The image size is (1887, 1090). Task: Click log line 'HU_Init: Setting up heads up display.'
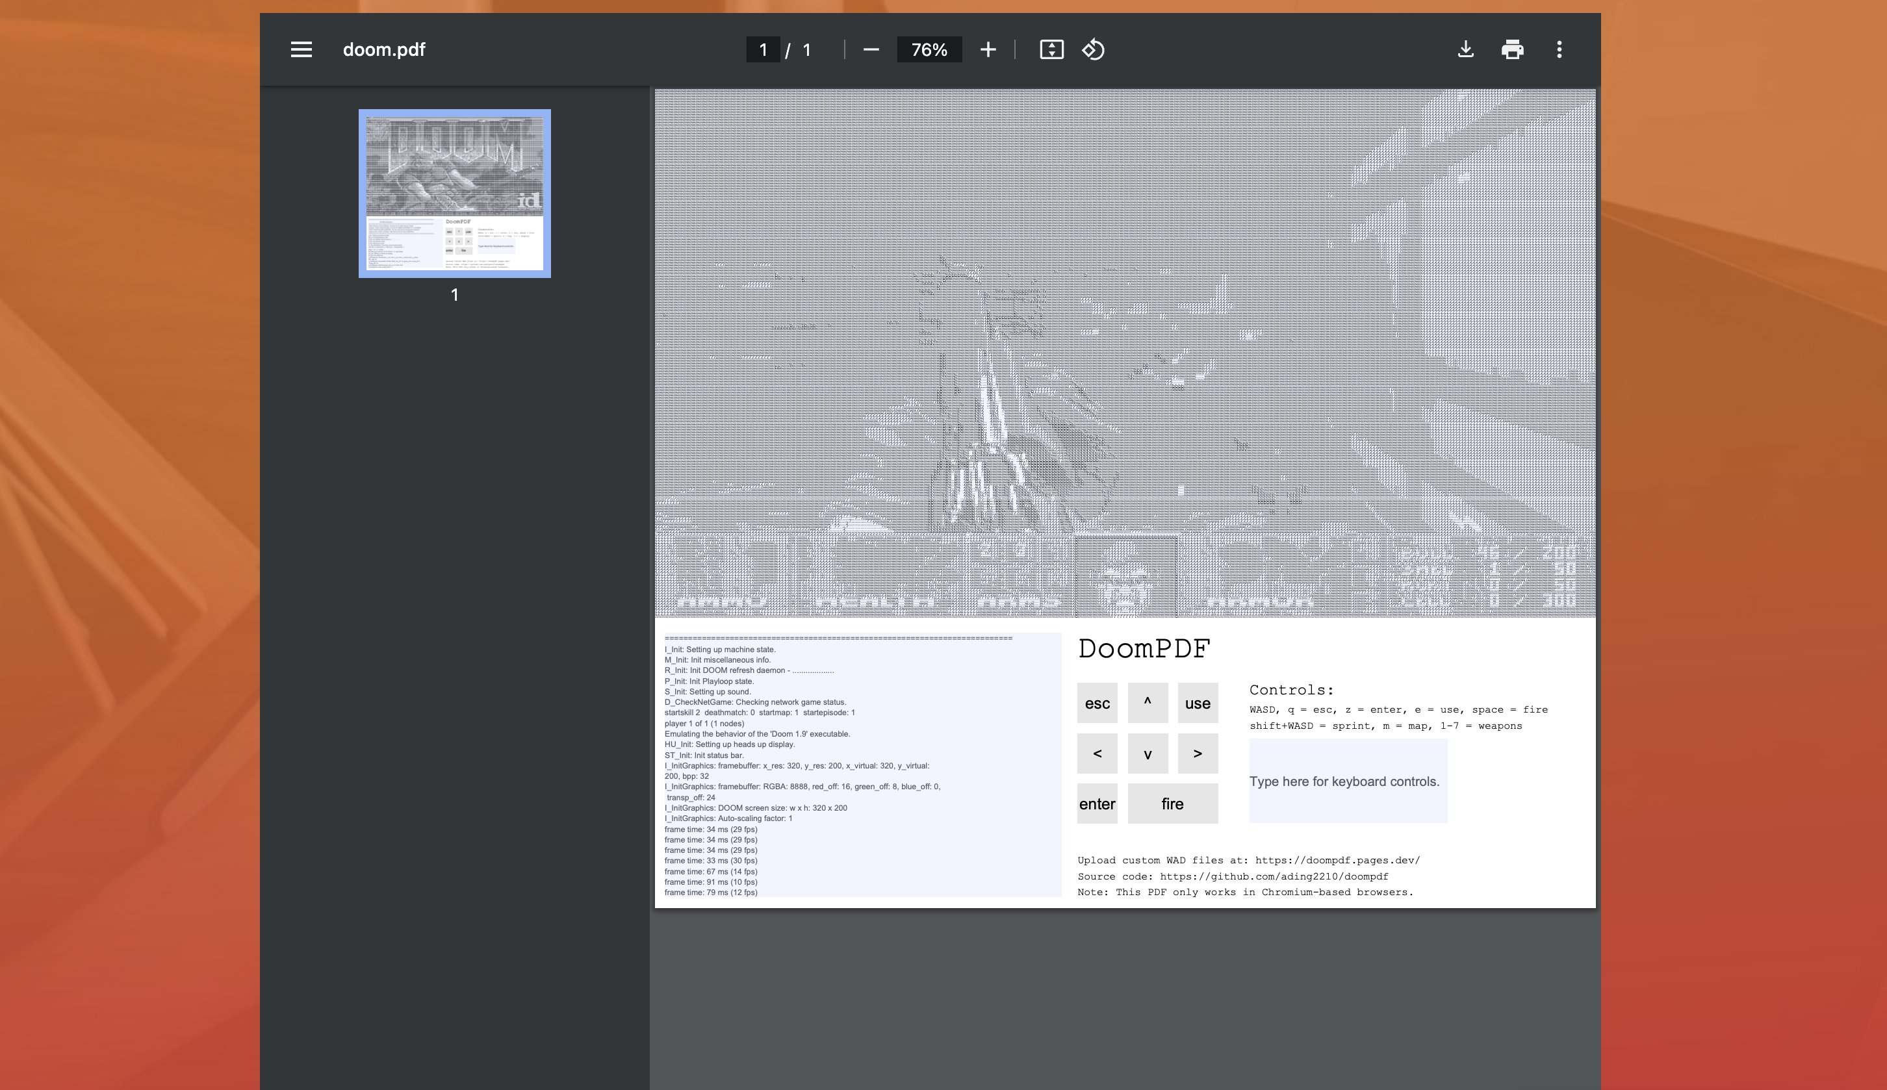click(x=729, y=744)
